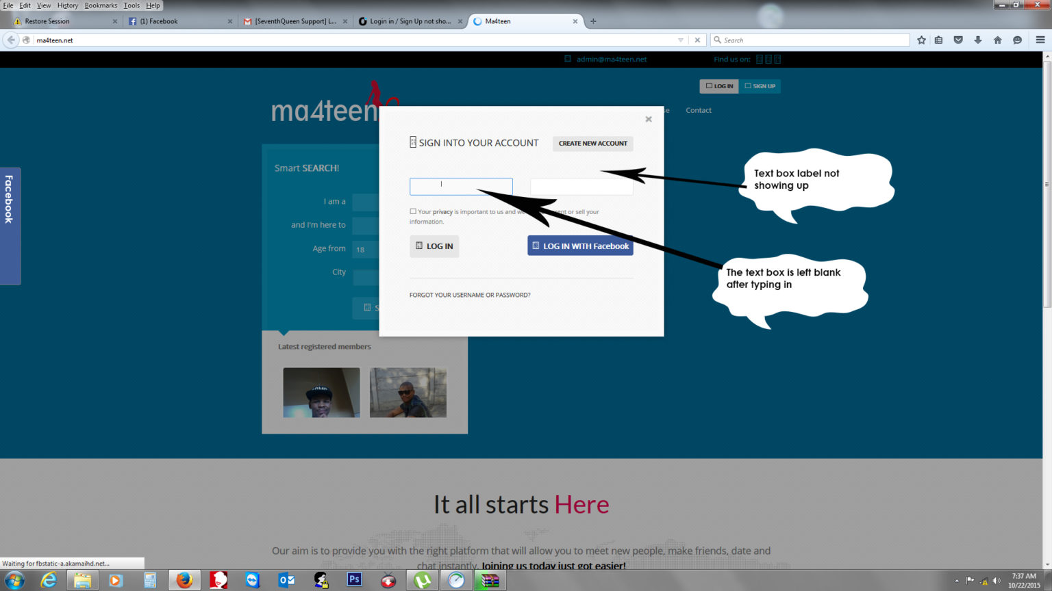Screen dimensions: 1052x591
Task: Open member photo of man sitting outside
Action: [408, 393]
